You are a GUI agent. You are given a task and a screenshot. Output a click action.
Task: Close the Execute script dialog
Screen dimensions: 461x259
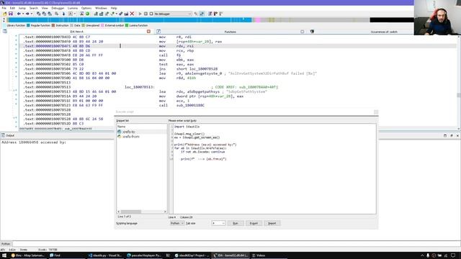(376, 112)
